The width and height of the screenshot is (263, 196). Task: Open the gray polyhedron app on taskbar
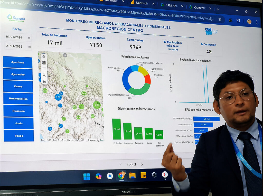click(x=154, y=175)
